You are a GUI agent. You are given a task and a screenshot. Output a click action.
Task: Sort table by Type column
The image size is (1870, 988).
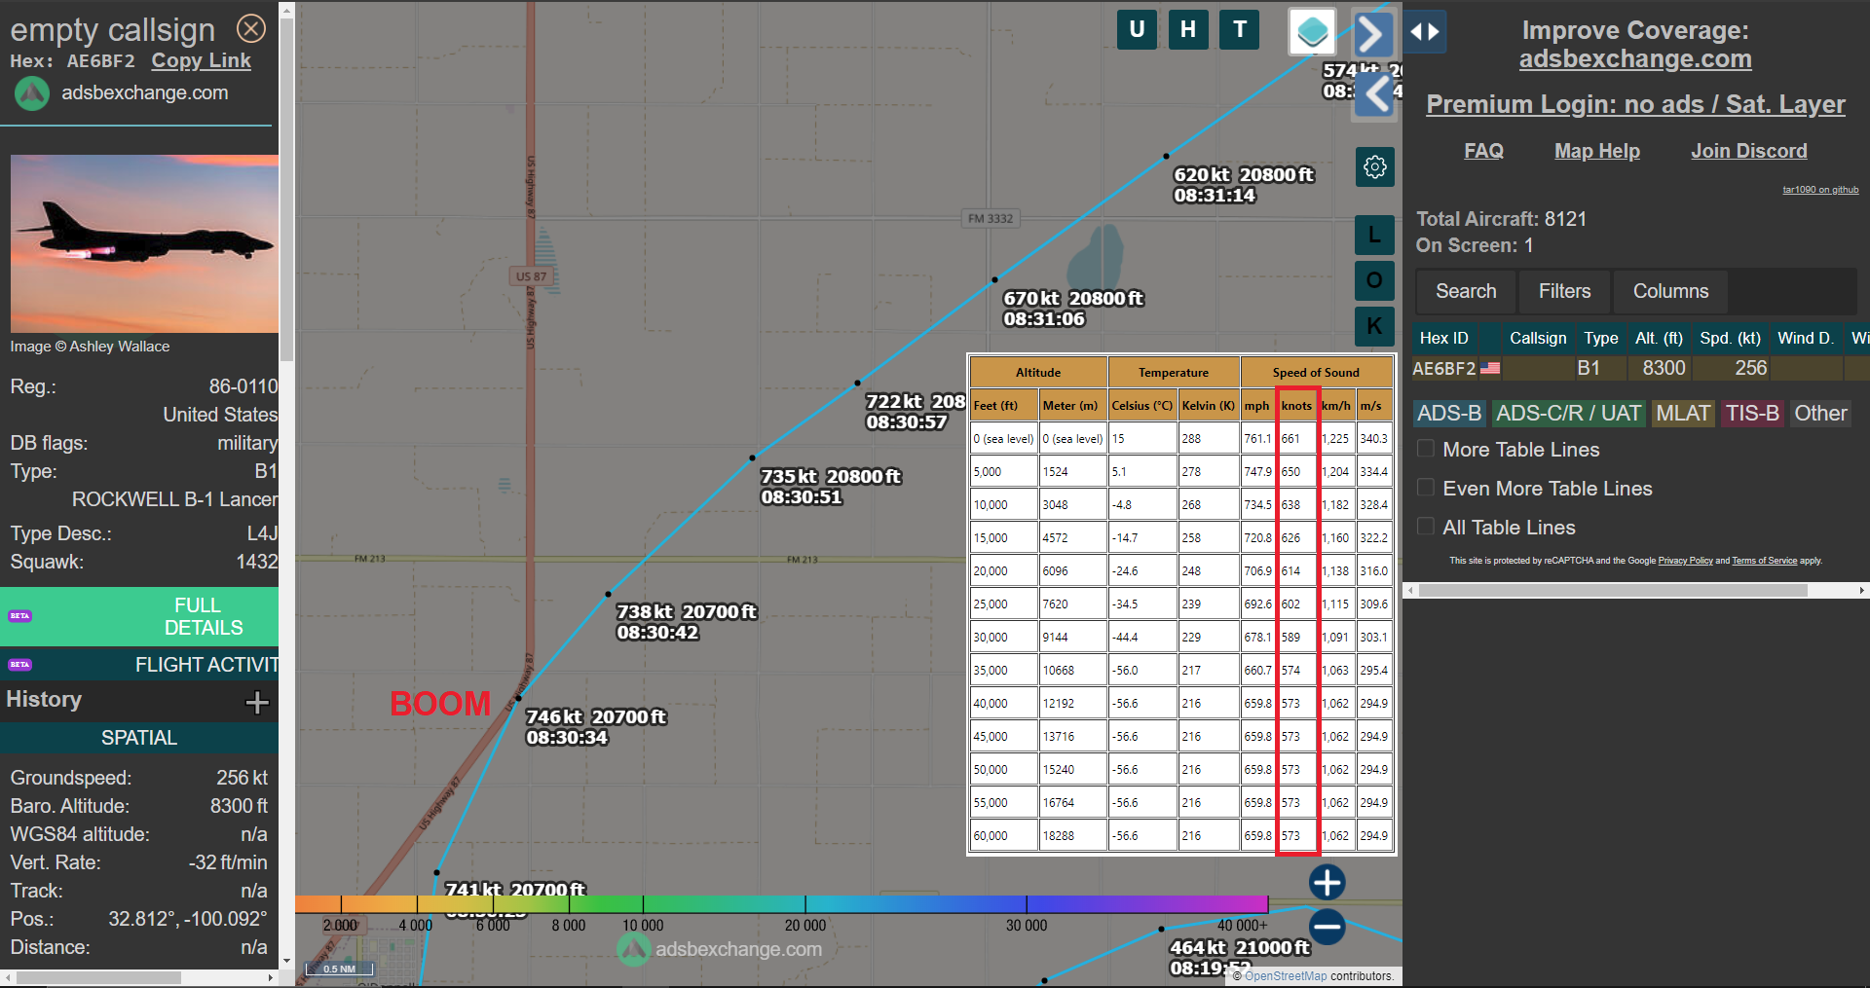tap(1600, 338)
